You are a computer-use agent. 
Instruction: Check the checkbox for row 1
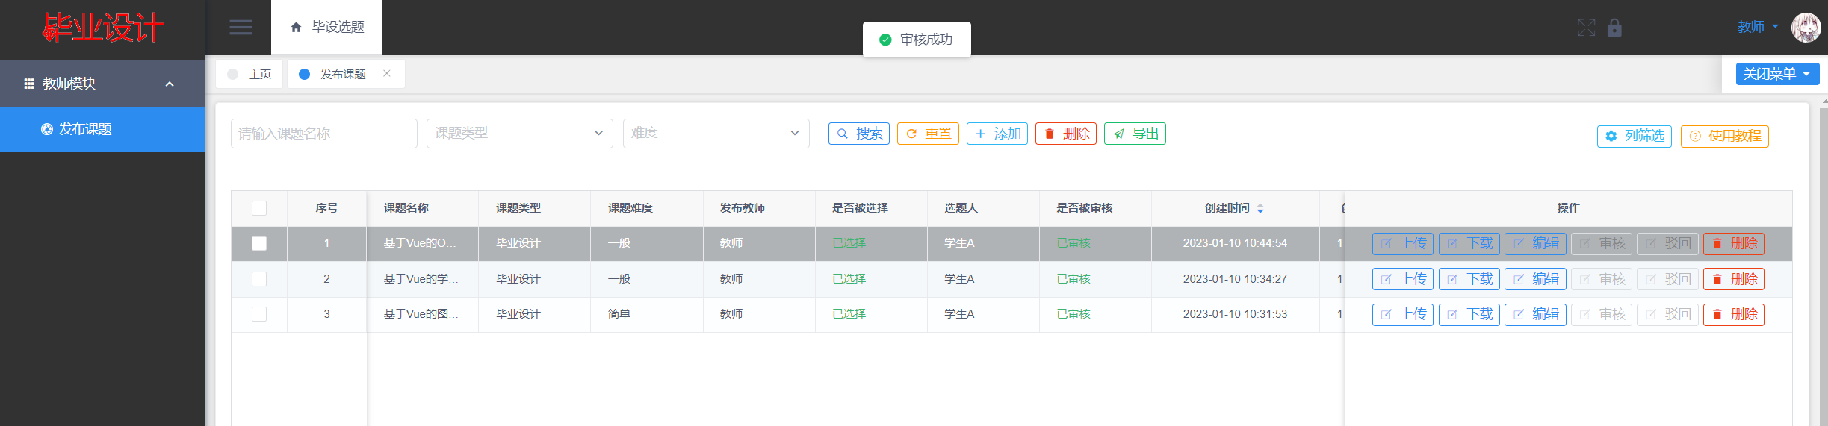pos(259,243)
